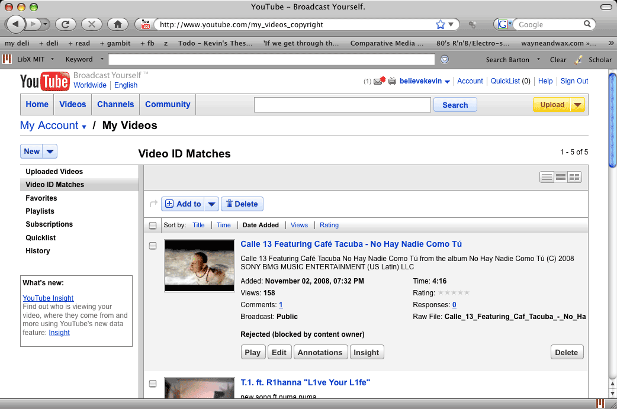The width and height of the screenshot is (617, 409).
Task: Open the inbox envelope icon
Action: (x=379, y=81)
